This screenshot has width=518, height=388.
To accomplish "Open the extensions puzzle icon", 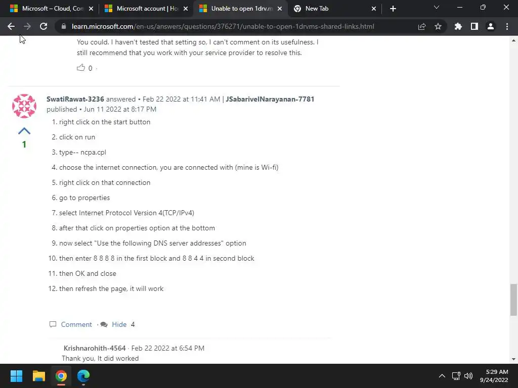I will coord(458,26).
